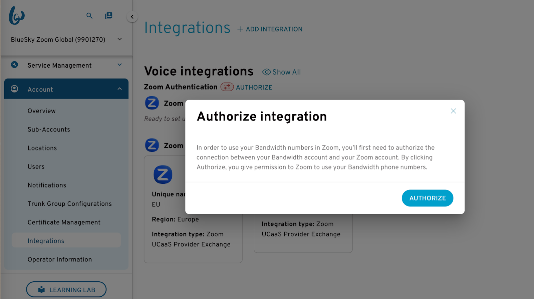Open the BlueSky Zoom Global account dropdown

[66, 40]
